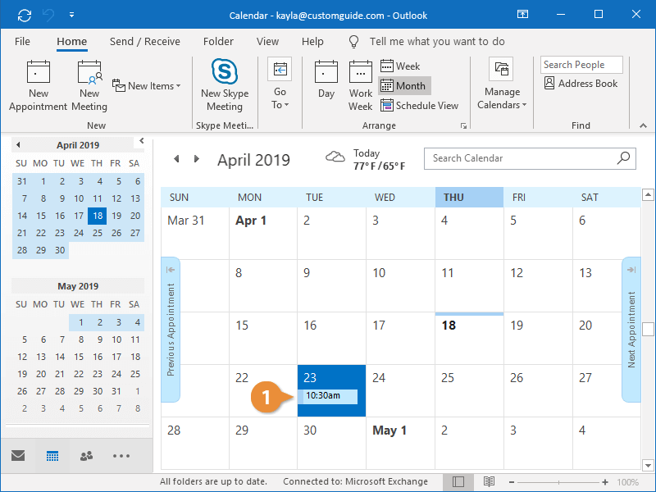Open the Send / Receive tab
Screen dimensions: 656x492
(145, 42)
